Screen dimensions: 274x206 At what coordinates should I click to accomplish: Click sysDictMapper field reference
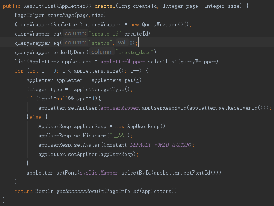pyautogui.click(x=99, y=173)
